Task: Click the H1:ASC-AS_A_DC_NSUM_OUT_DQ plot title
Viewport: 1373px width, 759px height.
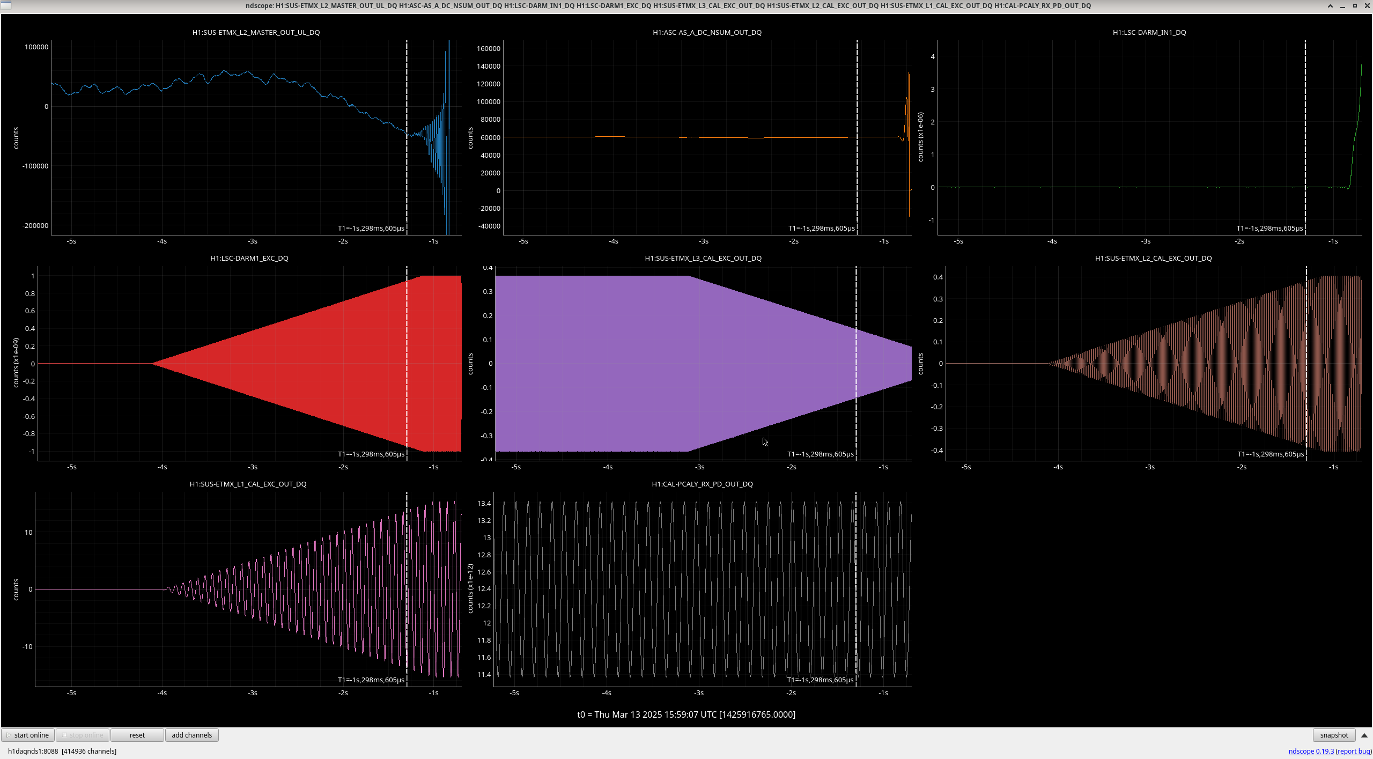Action: coord(707,32)
